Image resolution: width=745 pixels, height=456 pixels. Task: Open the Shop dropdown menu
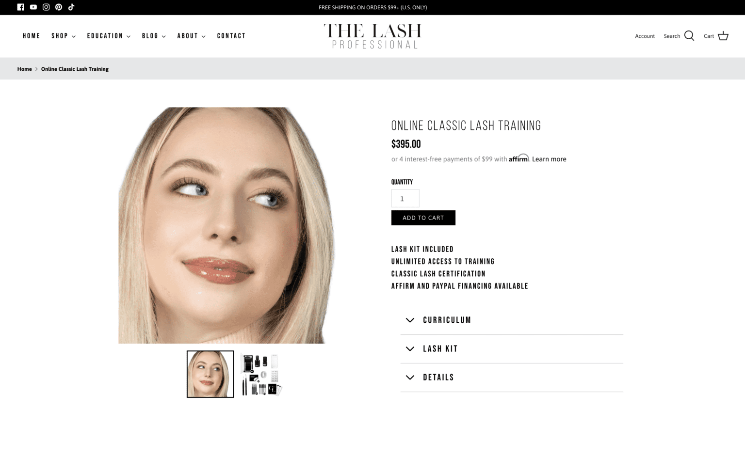(x=64, y=36)
